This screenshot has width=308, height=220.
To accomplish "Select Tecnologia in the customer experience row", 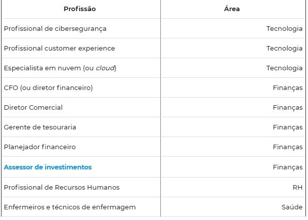I will [x=284, y=49].
